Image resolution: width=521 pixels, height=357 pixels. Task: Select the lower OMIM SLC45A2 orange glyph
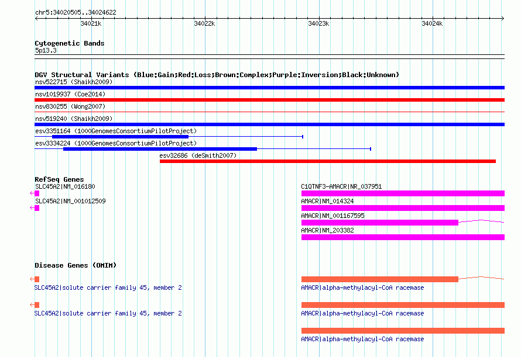point(36,305)
